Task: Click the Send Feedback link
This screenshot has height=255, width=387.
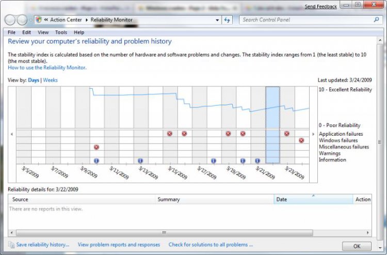Action: 320,7
